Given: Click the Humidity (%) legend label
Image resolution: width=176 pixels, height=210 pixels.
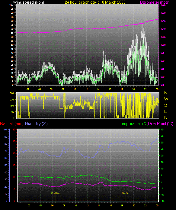Looking at the screenshot, I should tap(36, 123).
